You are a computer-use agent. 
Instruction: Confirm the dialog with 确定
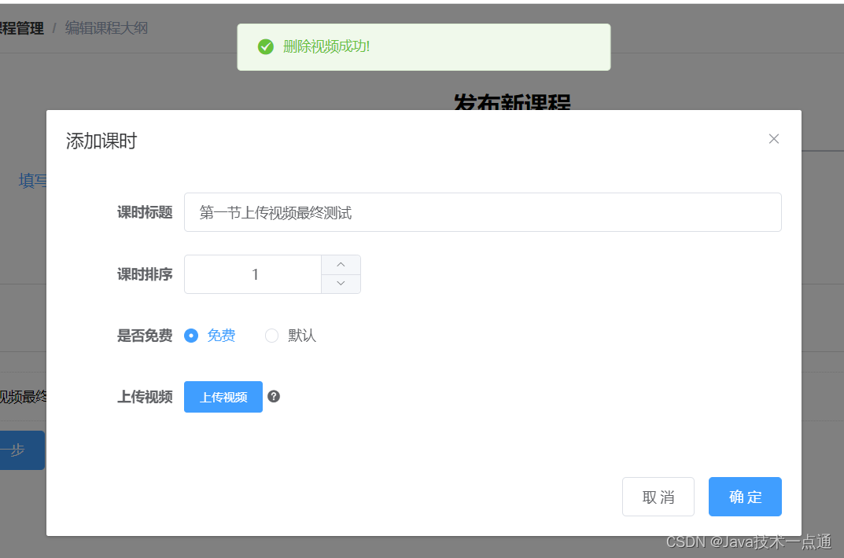pyautogui.click(x=744, y=497)
